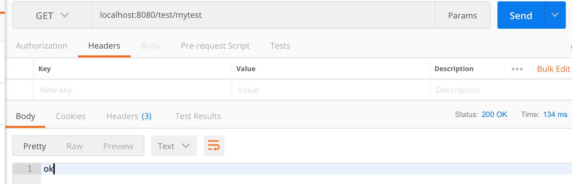Open the Params editor
The image size is (572, 184).
tap(462, 15)
